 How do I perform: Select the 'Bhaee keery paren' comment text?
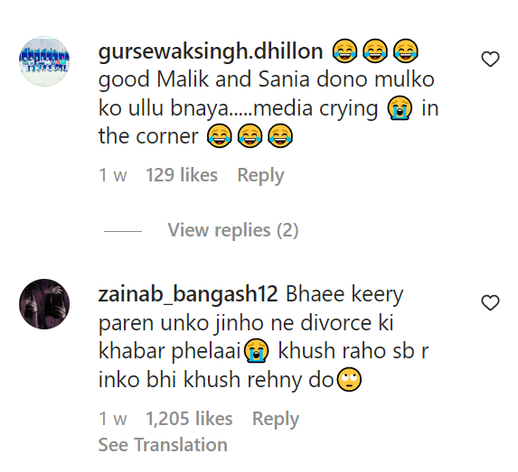[x=263, y=338]
